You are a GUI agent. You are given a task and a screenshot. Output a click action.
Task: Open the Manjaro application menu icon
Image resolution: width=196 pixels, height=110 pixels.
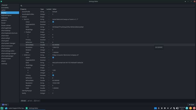click(x=2, y=108)
